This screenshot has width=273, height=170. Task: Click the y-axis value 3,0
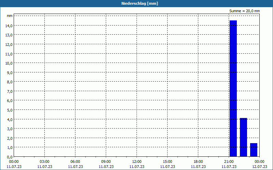pos(10,129)
